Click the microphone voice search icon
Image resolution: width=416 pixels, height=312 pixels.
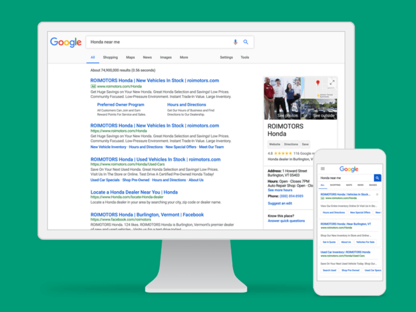(235, 42)
